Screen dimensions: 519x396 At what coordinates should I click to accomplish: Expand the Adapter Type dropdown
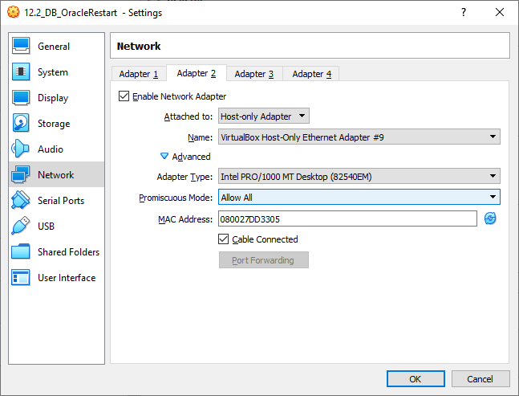point(359,177)
